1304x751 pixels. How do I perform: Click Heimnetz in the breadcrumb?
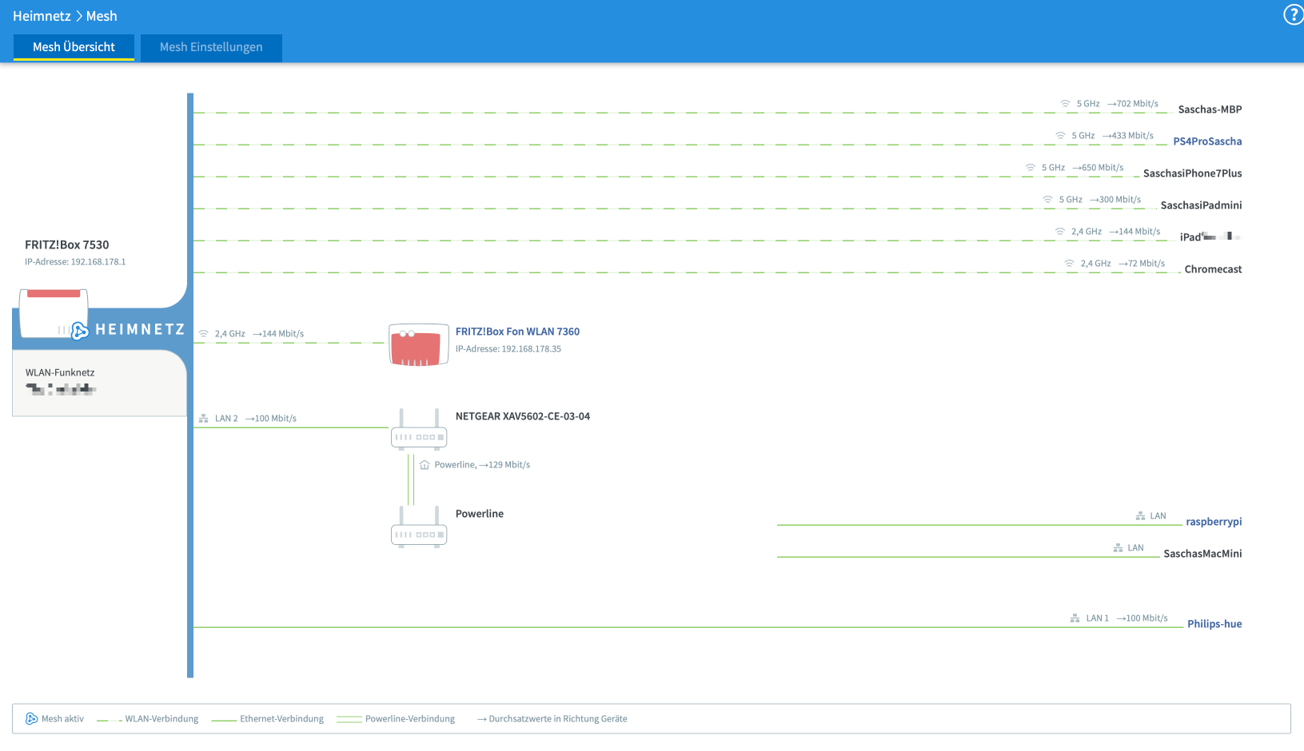pyautogui.click(x=41, y=16)
